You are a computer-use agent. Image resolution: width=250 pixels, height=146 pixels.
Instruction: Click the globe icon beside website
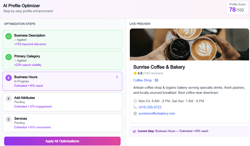tap(135, 114)
